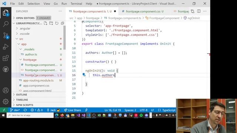Open author.ts in the file tree
This screenshot has height=133, width=237.
click(31, 54)
